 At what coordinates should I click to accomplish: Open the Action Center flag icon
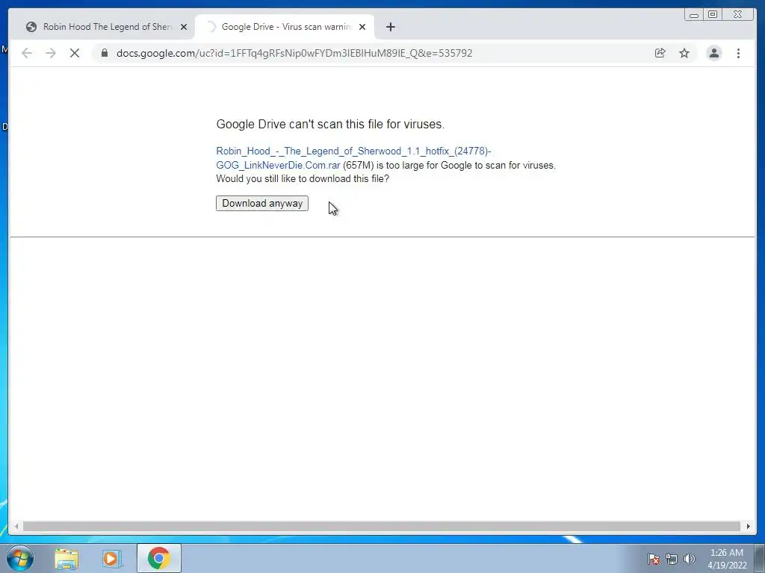(x=654, y=559)
